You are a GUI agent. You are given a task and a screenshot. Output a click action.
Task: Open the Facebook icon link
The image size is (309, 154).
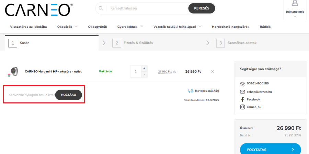tap(242, 99)
